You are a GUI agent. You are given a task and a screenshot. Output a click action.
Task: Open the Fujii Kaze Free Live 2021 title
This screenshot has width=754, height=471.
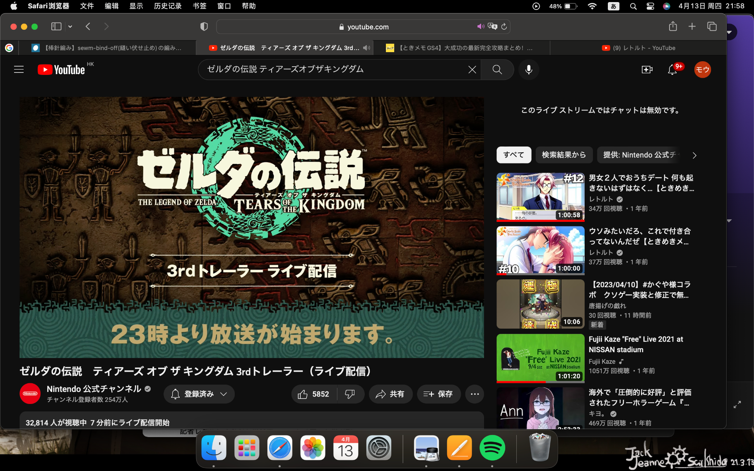click(x=636, y=344)
